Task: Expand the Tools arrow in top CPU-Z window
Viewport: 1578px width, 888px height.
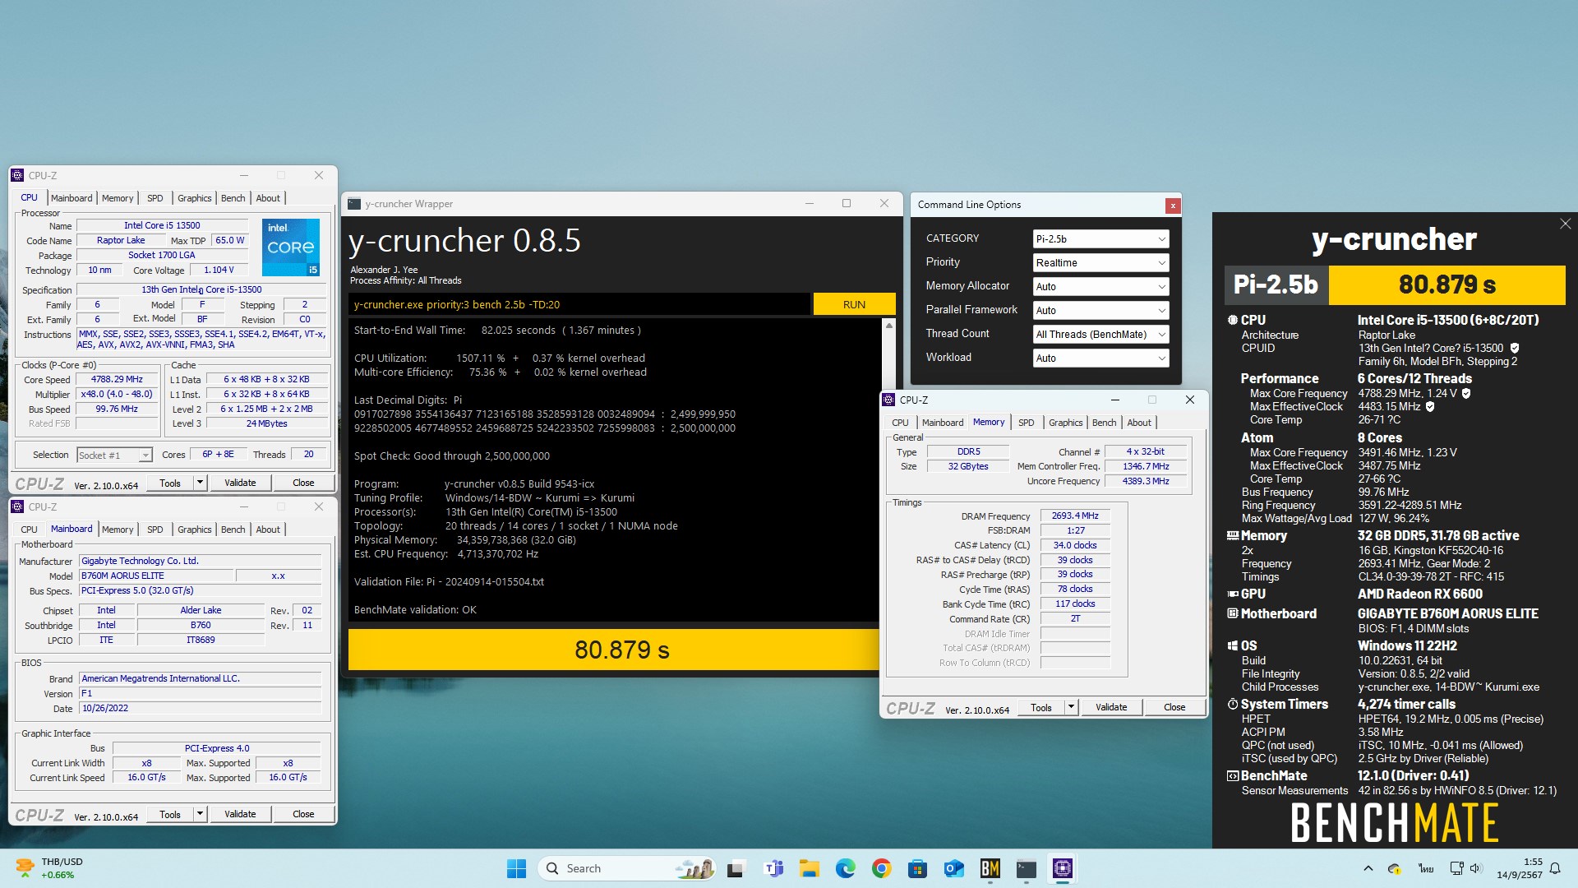Action: 200,483
